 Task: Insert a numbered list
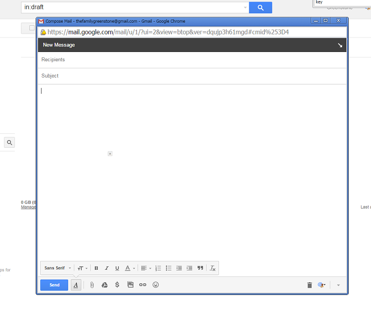(158, 268)
